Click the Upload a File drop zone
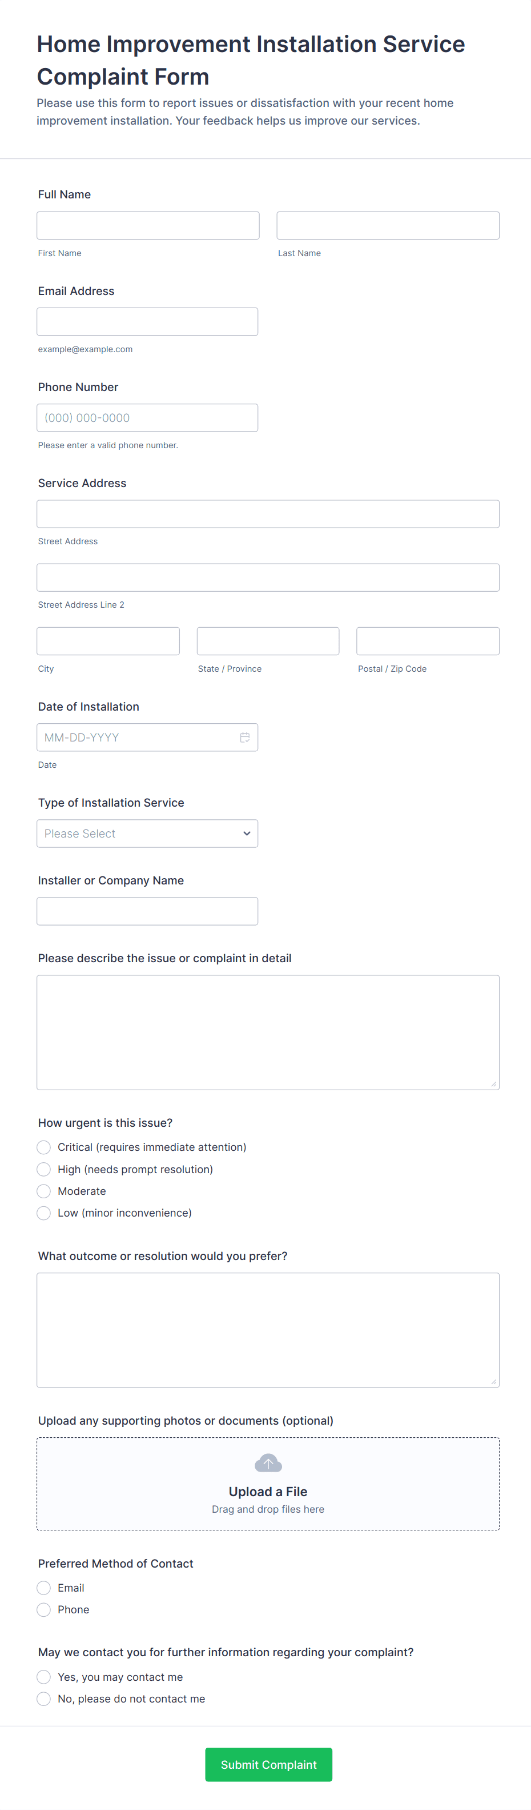The height and width of the screenshot is (1810, 531). 268,1483
